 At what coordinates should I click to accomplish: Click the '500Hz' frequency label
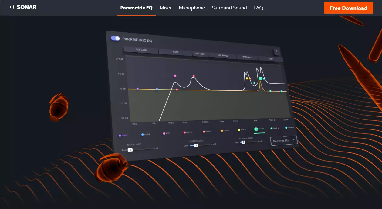(205, 122)
